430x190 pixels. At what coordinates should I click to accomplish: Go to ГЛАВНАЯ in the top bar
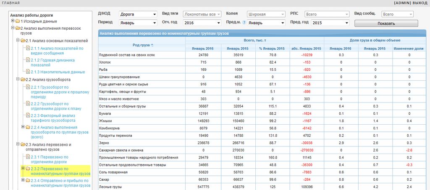tap(10, 3)
